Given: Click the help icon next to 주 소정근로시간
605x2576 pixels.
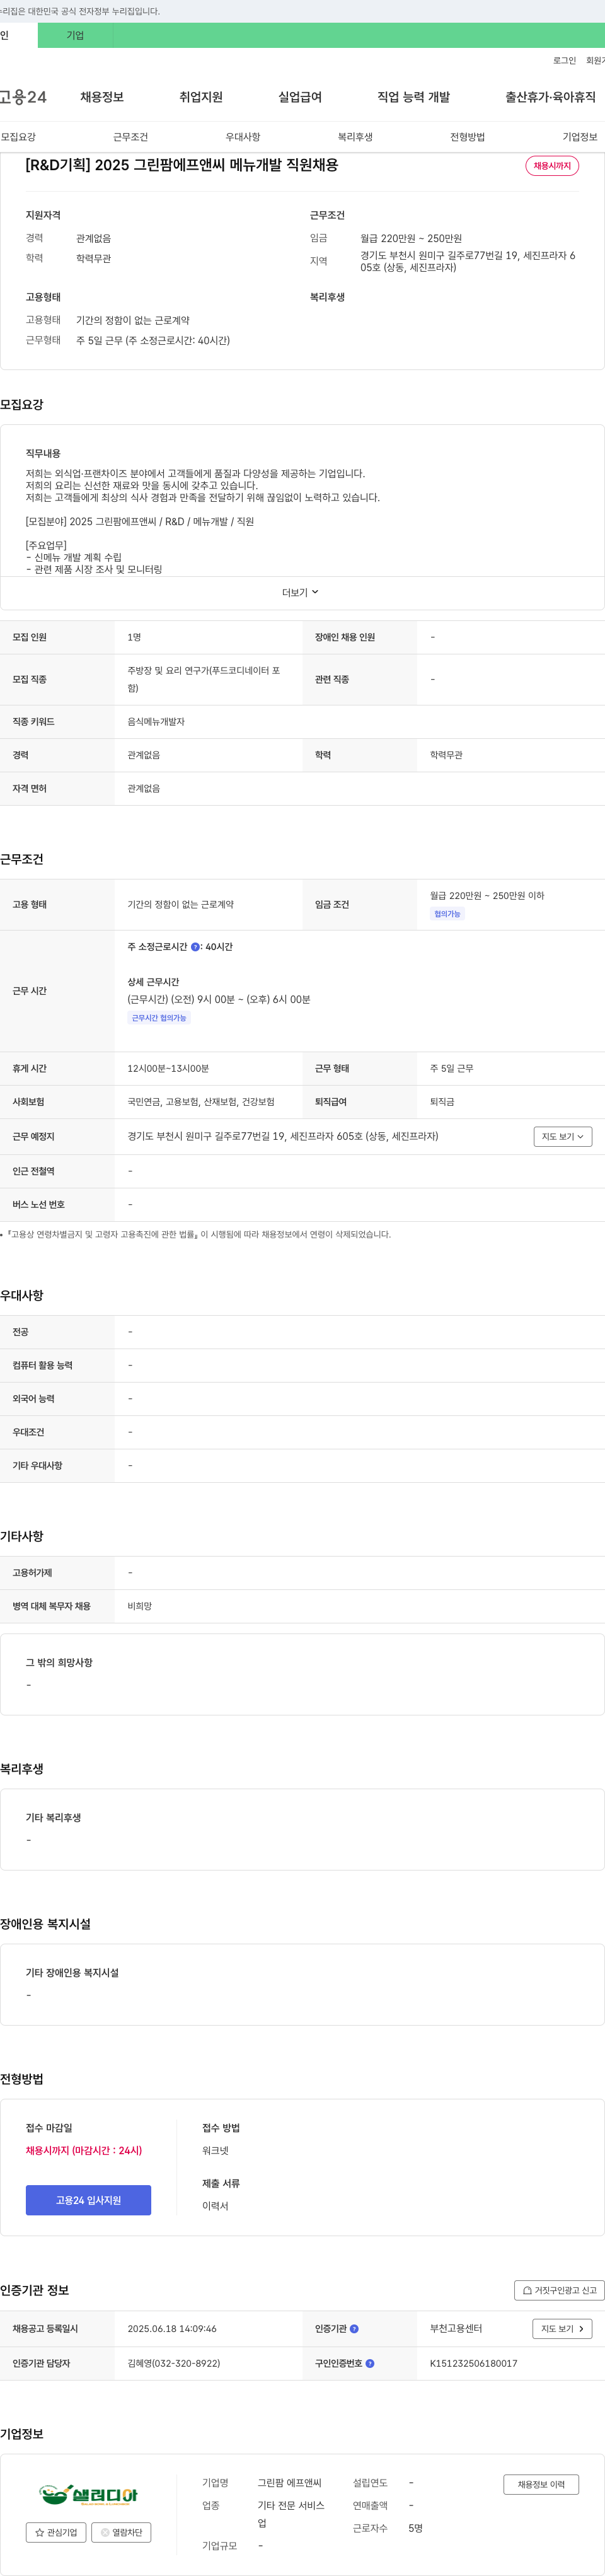Looking at the screenshot, I should (195, 946).
